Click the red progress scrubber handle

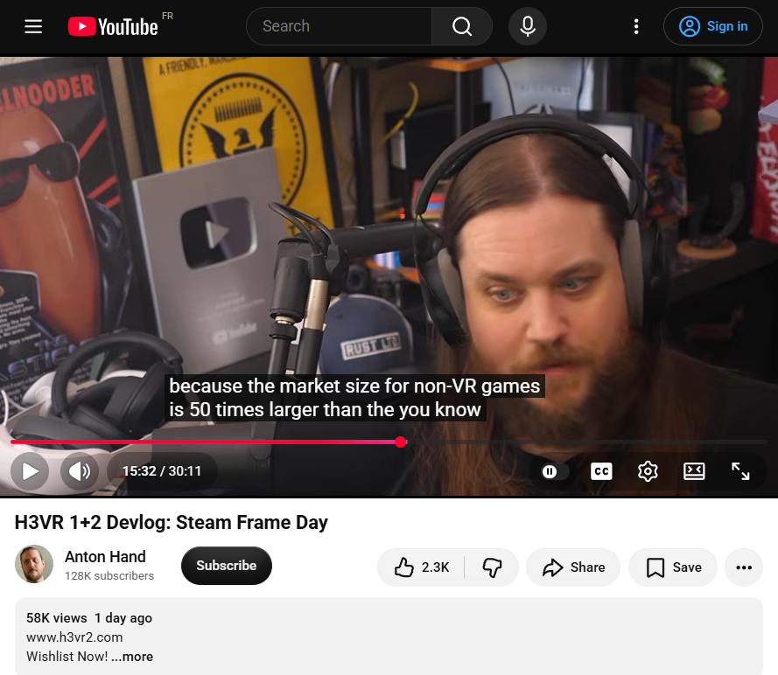pos(401,442)
